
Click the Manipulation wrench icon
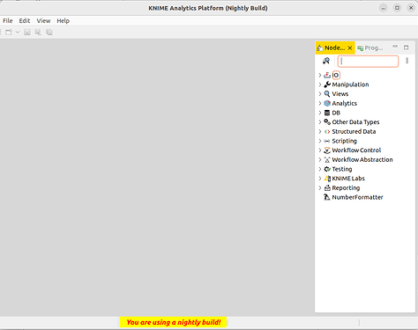tap(327, 84)
